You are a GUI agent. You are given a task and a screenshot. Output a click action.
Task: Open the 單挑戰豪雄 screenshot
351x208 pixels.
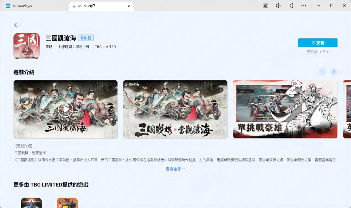point(285,109)
